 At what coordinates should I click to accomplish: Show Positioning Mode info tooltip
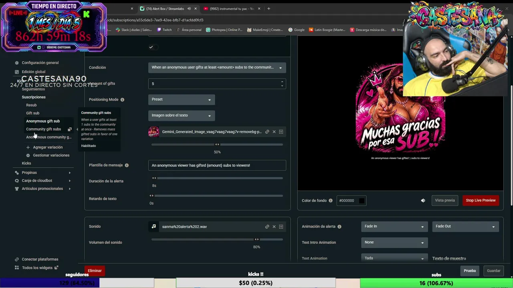[122, 100]
